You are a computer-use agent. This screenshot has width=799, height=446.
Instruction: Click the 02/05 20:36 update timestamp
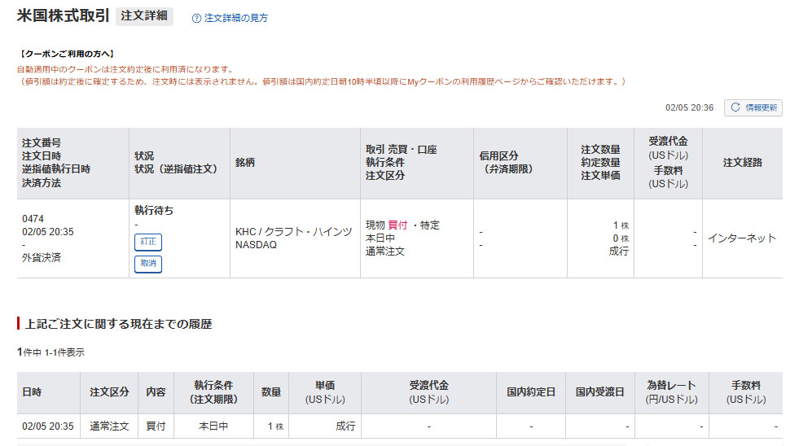tap(689, 107)
